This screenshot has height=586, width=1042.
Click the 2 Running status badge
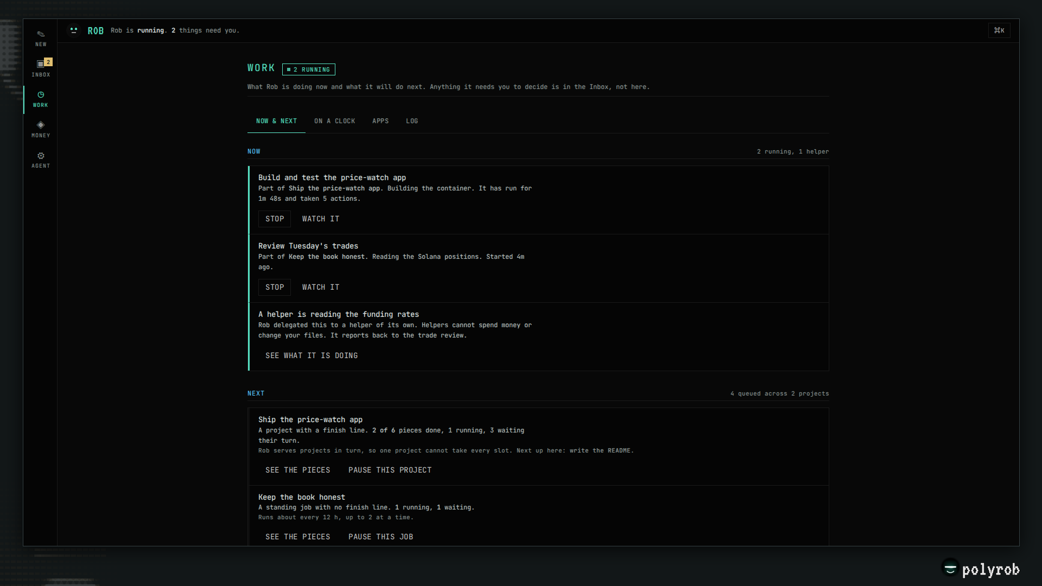coord(308,69)
